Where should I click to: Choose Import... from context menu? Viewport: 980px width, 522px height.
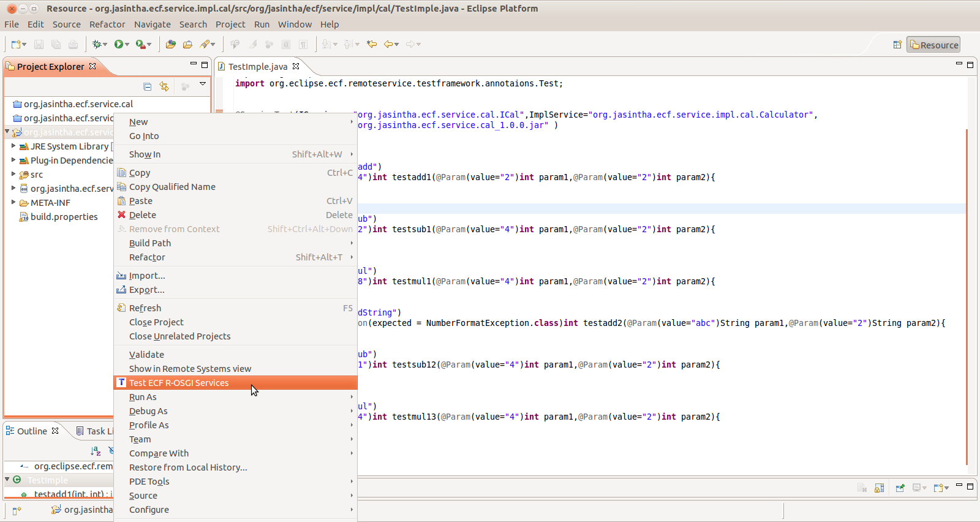(x=236, y=276)
